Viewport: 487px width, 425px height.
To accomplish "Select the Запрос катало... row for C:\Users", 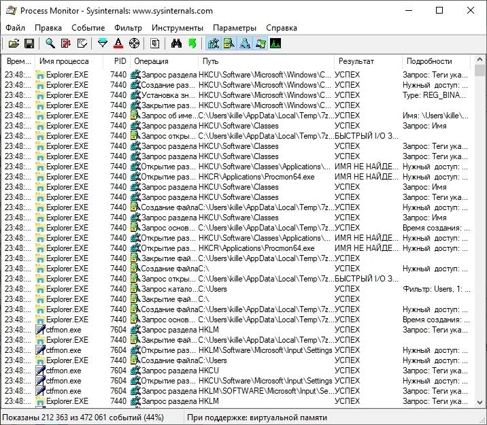I will pos(239,289).
